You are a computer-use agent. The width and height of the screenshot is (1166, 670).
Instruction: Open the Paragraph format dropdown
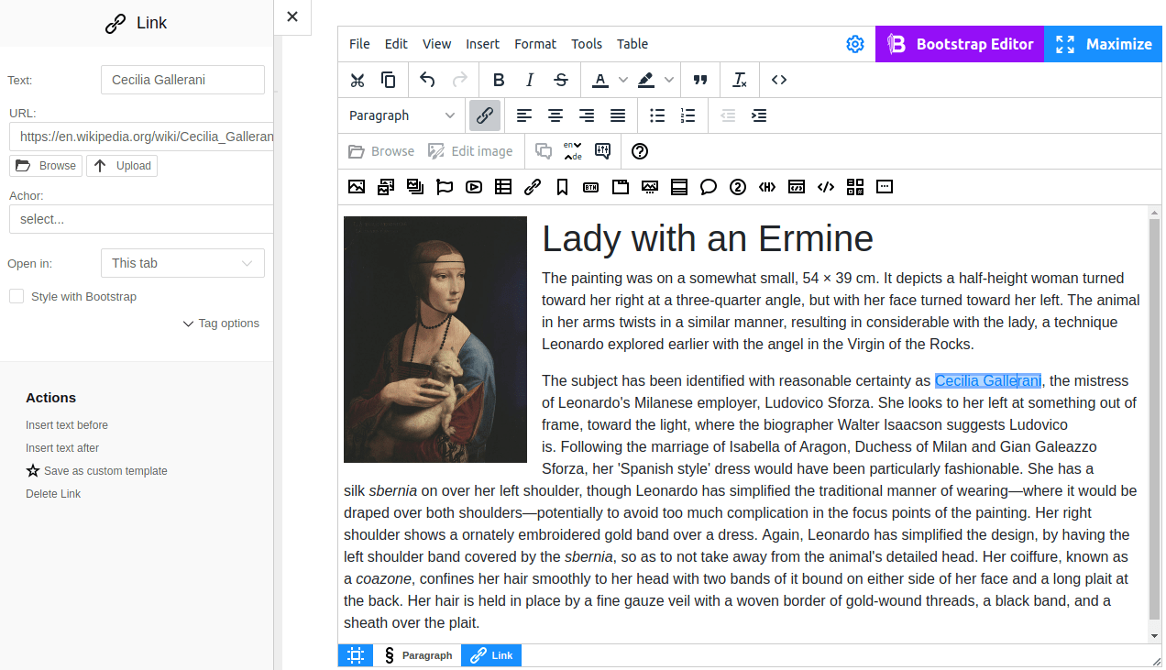[x=401, y=115]
